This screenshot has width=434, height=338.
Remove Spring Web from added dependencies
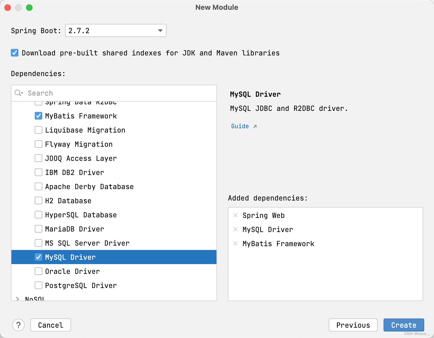click(x=235, y=215)
